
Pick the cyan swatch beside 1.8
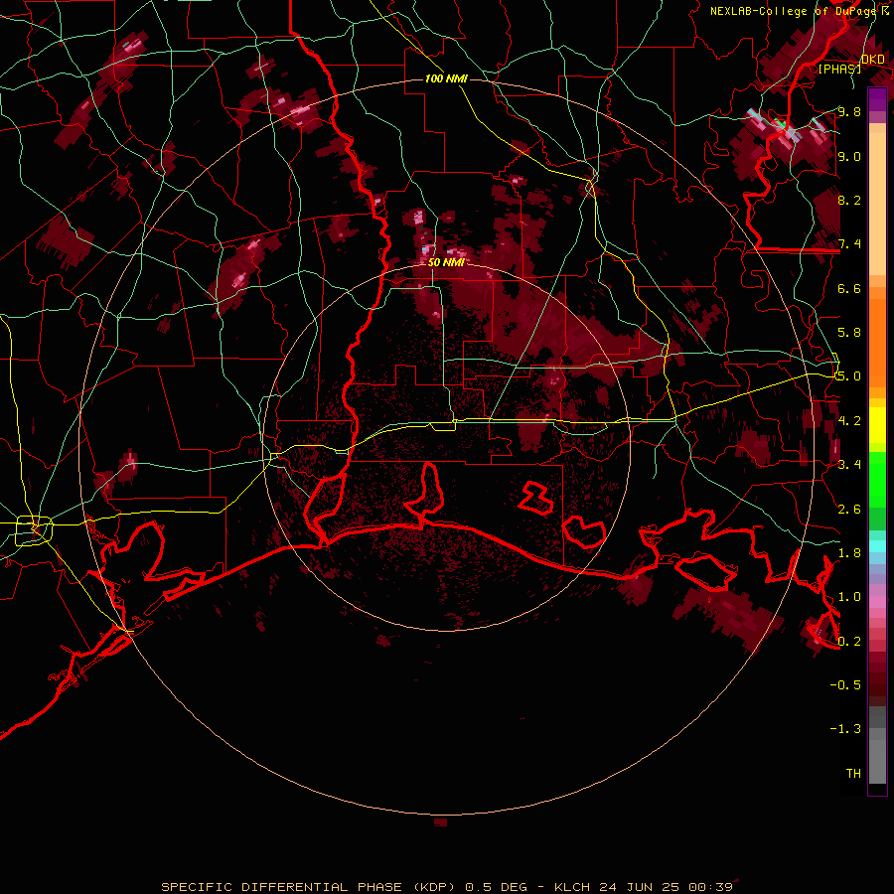pyautogui.click(x=877, y=546)
